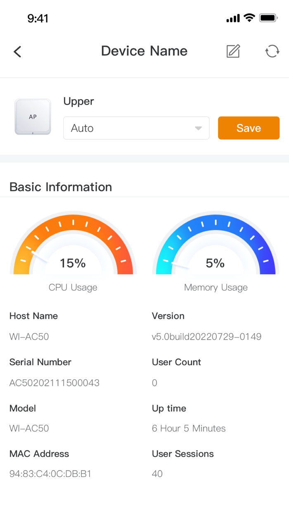Click the version v5.0build20220729-0149
Screen dimensions: 289x514
(x=206, y=336)
